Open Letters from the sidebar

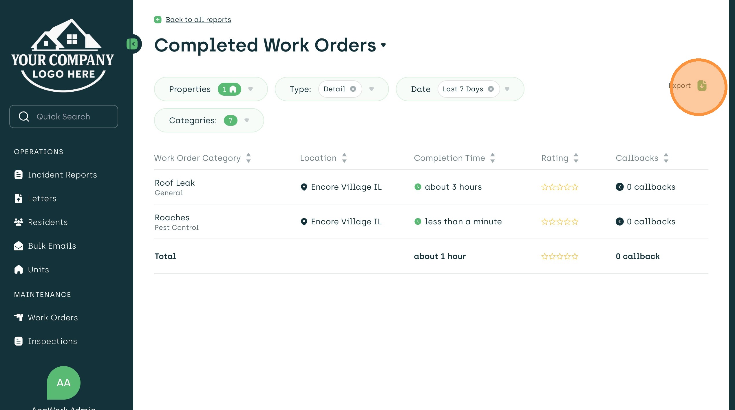coord(42,198)
